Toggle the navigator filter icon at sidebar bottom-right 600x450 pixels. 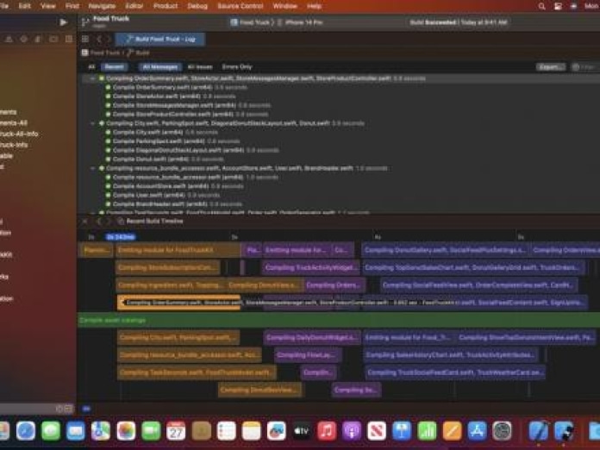click(68, 409)
